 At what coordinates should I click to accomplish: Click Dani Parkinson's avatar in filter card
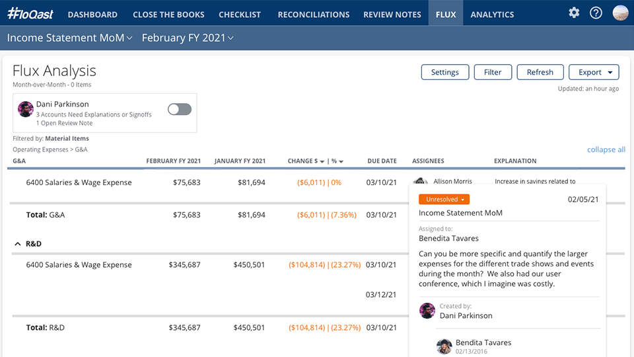[26, 109]
